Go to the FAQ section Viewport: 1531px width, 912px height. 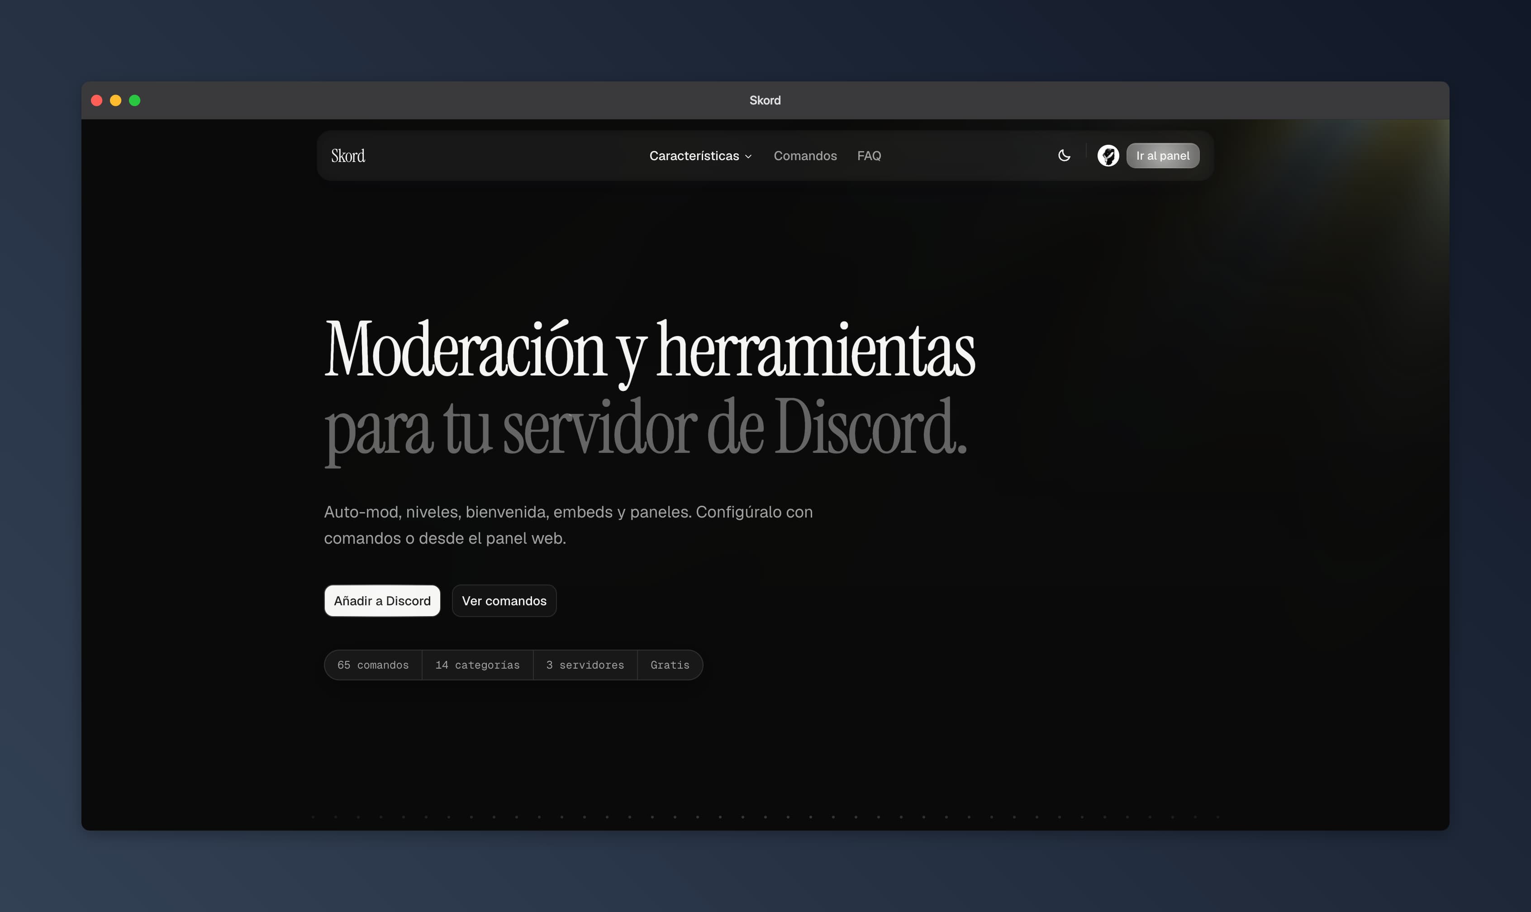tap(869, 156)
